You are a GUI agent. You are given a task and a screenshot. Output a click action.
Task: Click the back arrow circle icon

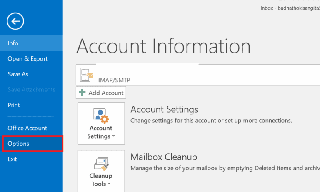pos(15,21)
